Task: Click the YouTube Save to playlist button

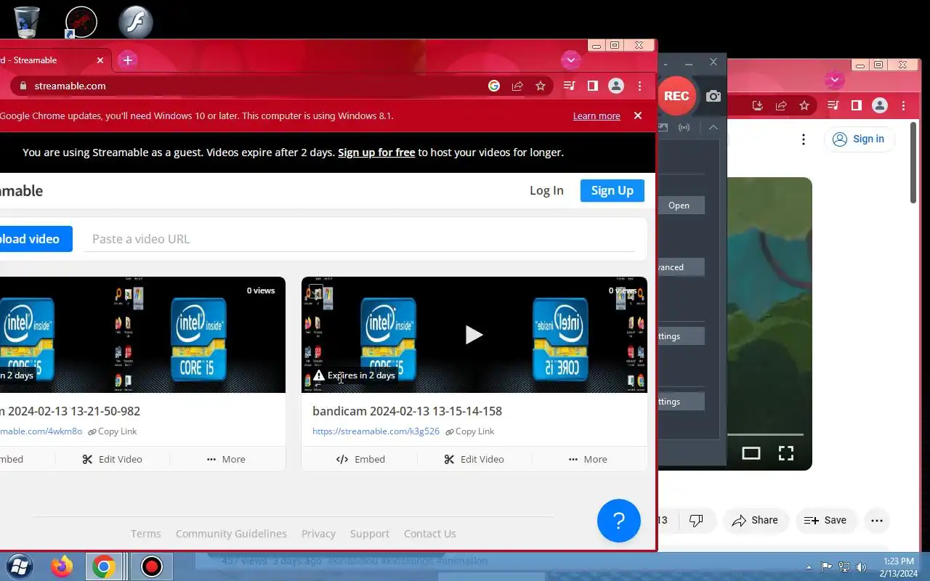Action: coord(825,520)
